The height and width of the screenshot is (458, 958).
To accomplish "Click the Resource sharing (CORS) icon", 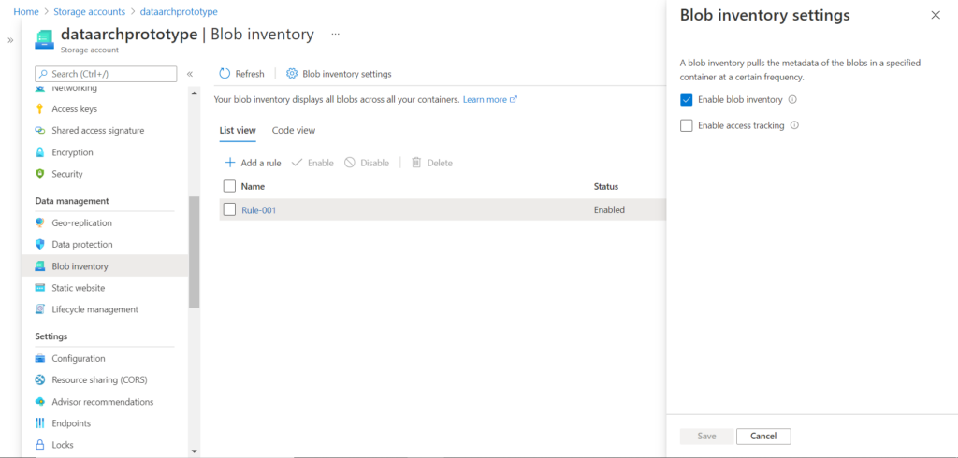I will (x=40, y=379).
